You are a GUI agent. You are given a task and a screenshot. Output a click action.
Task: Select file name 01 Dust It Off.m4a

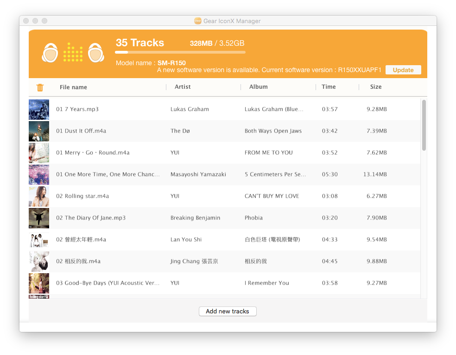pyautogui.click(x=81, y=131)
